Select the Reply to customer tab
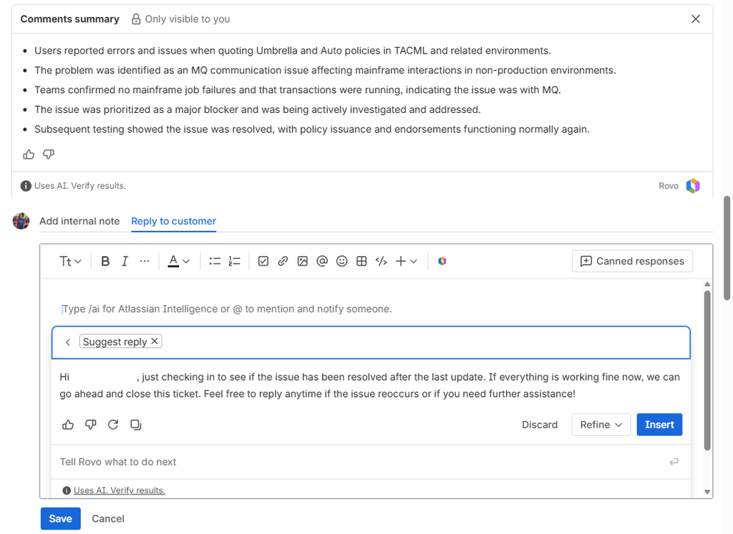733x534 pixels. 173,221
